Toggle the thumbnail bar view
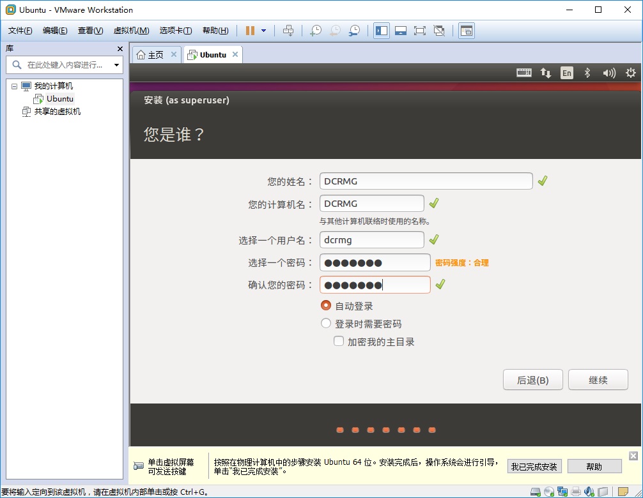Viewport: 643px width, 498px height. pos(401,31)
